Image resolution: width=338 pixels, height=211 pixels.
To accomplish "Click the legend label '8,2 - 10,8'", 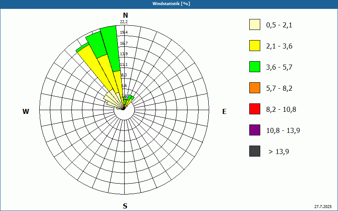I will tap(281, 110).
